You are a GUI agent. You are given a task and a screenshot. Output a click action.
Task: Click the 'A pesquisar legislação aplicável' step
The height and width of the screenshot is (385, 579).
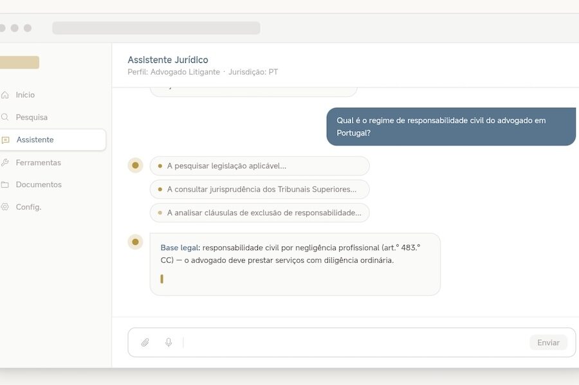tap(259, 166)
